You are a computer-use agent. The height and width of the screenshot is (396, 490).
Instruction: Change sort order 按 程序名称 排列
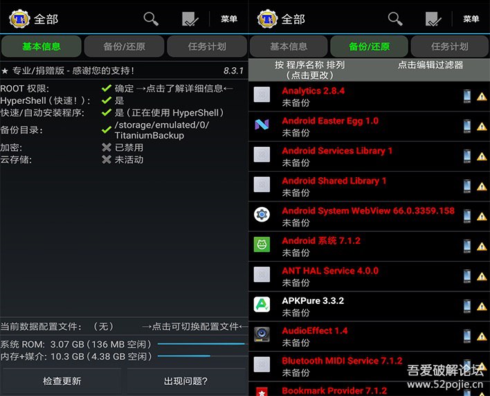[309, 70]
